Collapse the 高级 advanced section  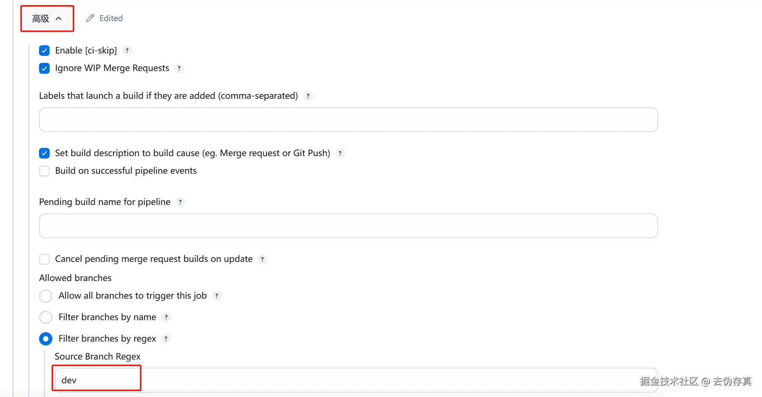(47, 18)
